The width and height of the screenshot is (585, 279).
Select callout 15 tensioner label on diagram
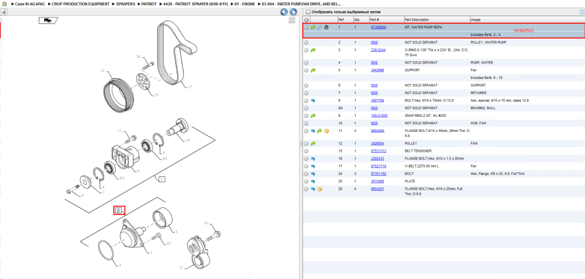[x=181, y=267]
